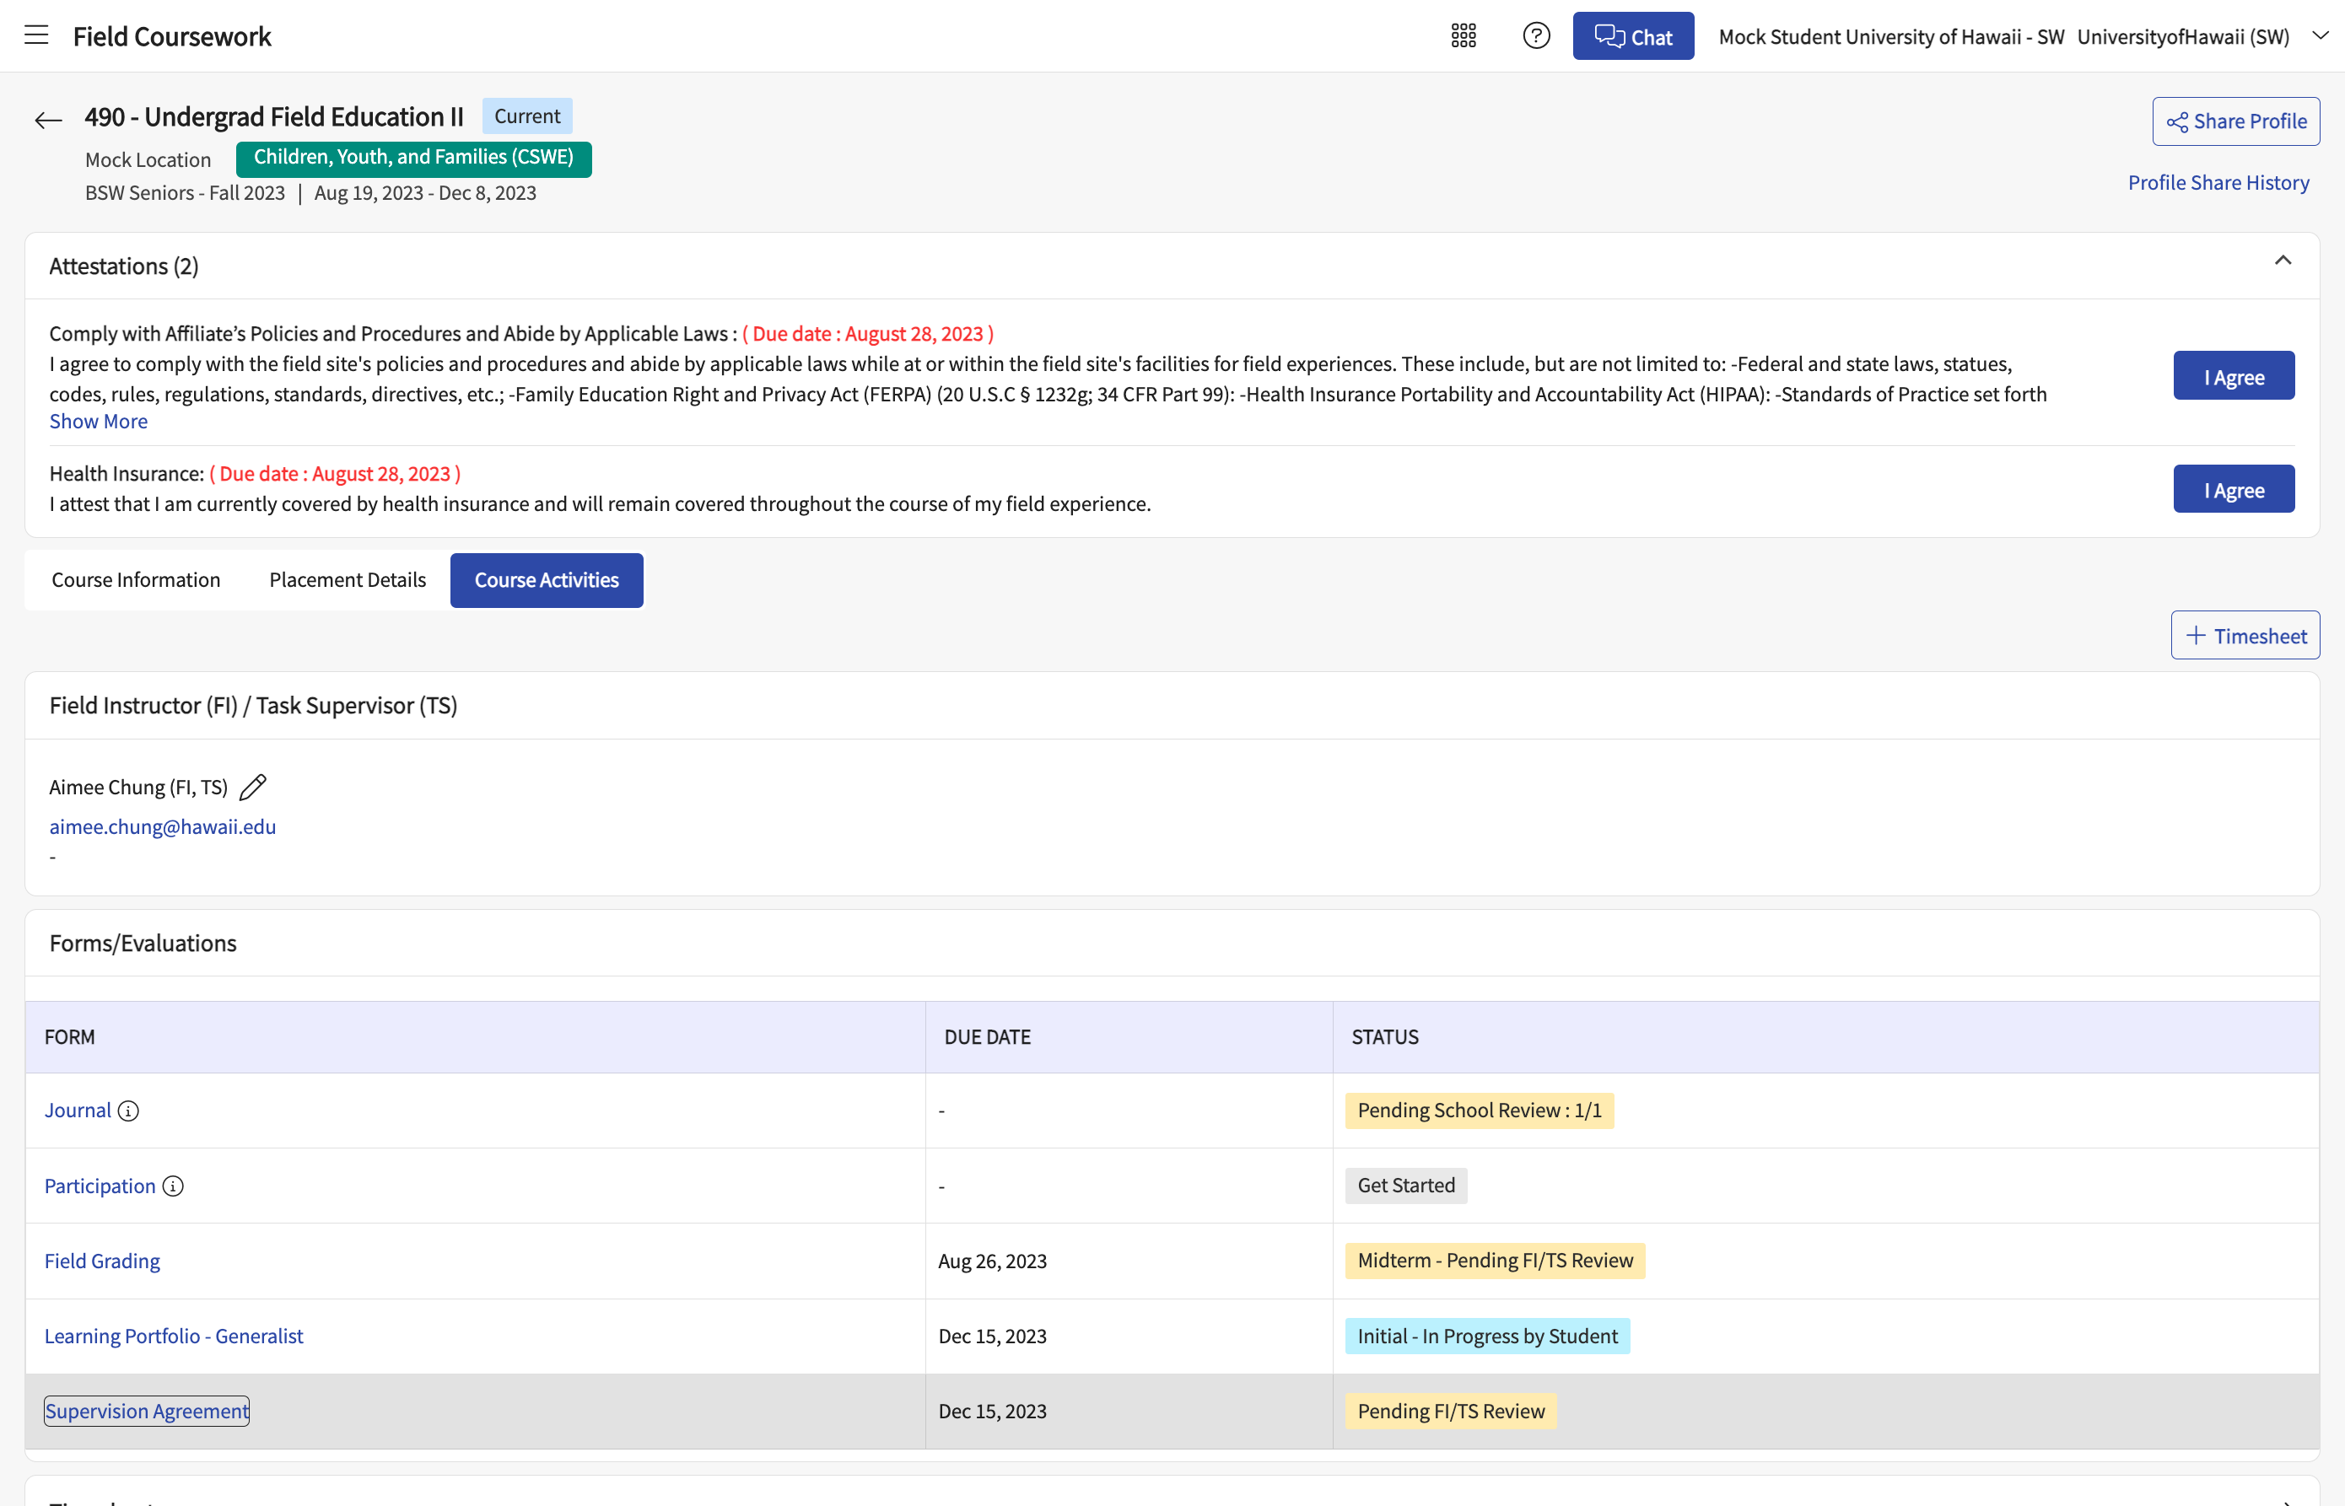2345x1506 pixels.
Task: Click the help question mark icon
Action: pyautogui.click(x=1536, y=36)
